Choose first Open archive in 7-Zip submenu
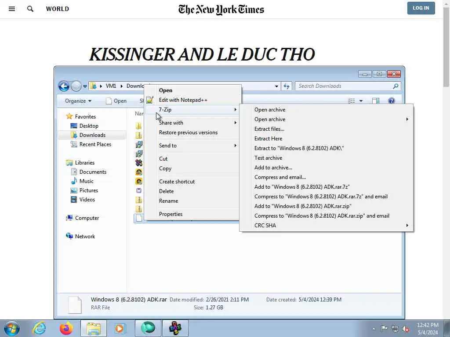The width and height of the screenshot is (450, 337). [327, 109]
